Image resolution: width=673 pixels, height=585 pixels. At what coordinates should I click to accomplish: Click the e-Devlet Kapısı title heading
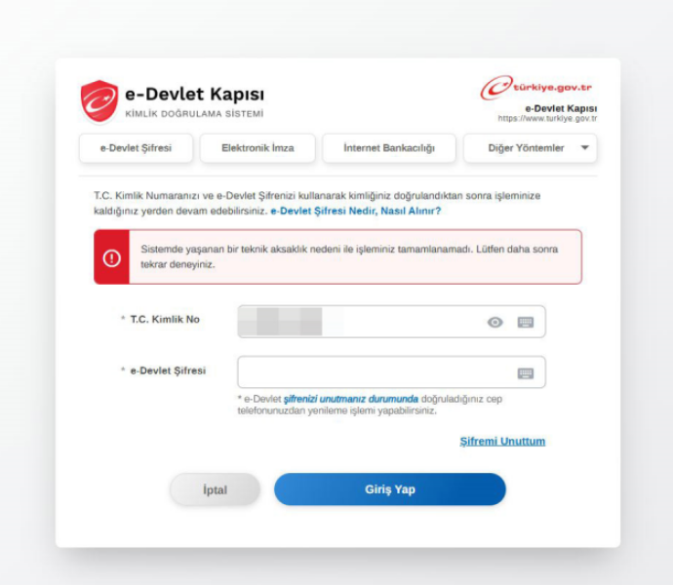[x=194, y=94]
